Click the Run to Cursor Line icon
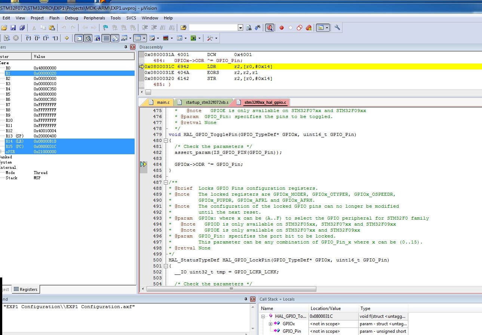 pos(55,38)
